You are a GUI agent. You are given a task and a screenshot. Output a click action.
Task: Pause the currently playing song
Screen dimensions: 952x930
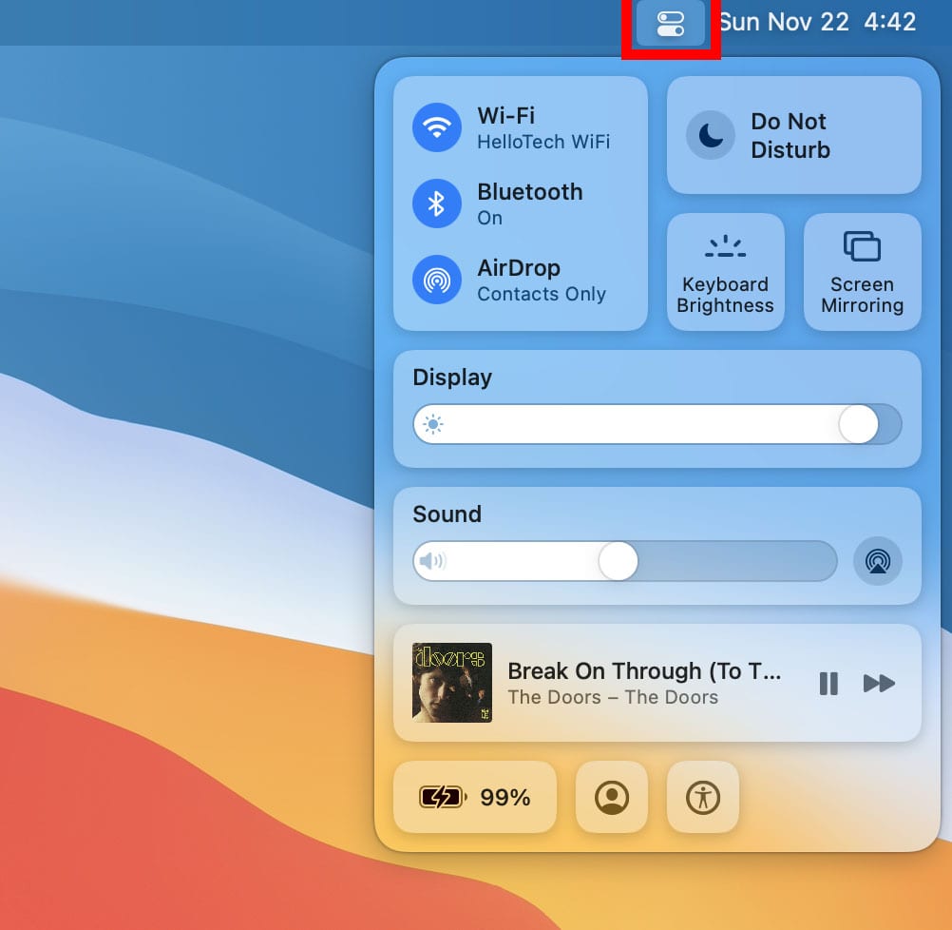(x=828, y=683)
